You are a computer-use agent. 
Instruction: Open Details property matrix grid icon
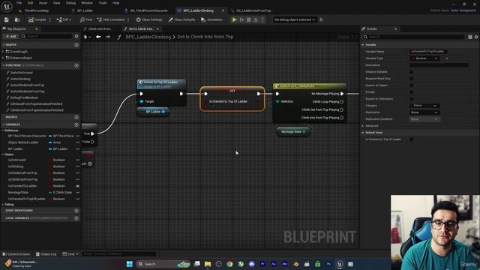470,37
